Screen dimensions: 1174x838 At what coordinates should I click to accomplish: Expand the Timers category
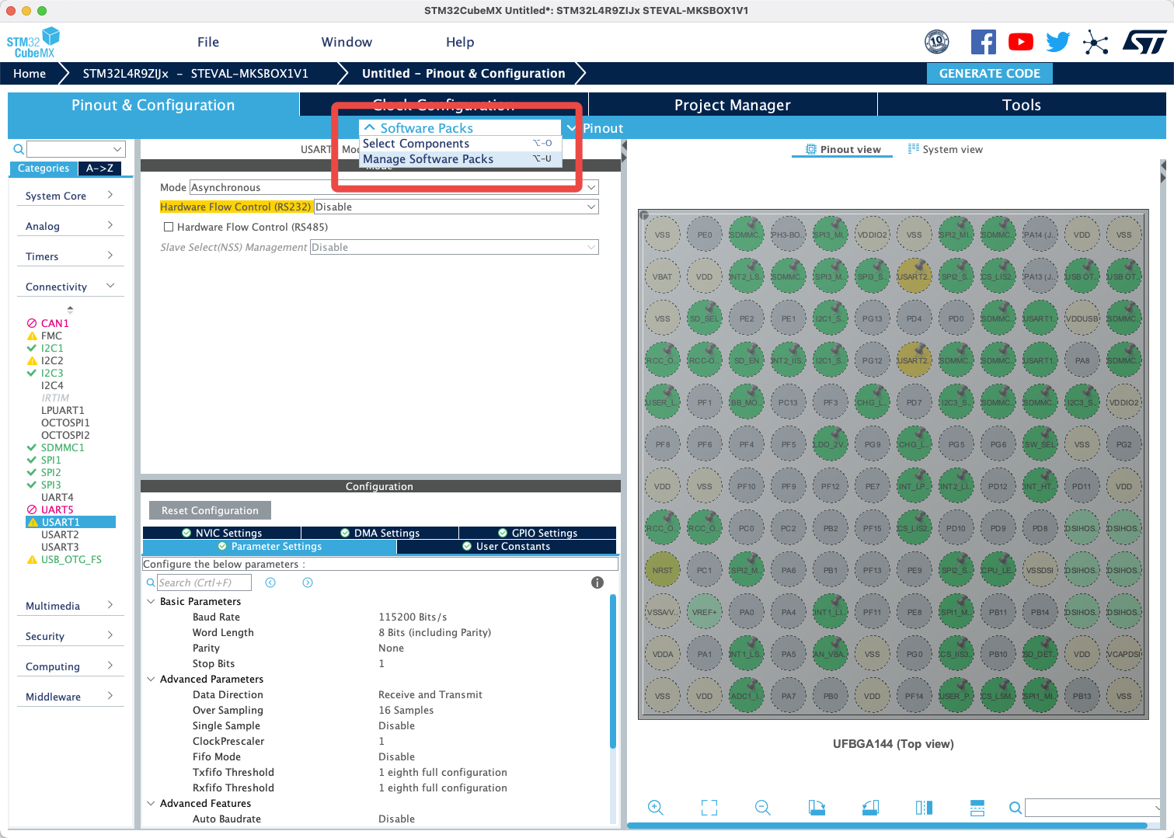click(x=70, y=256)
